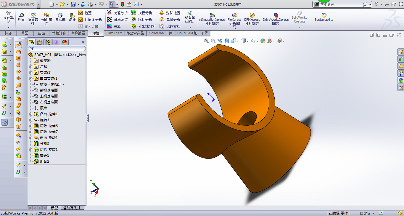Start 底切分析 undercut analysis
This screenshot has height=216, width=404.
tap(142, 20)
